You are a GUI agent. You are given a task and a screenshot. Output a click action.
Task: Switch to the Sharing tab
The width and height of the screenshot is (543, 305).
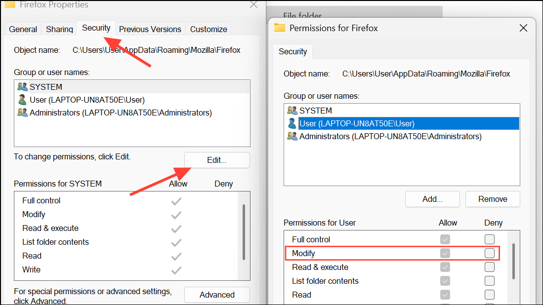[59, 29]
